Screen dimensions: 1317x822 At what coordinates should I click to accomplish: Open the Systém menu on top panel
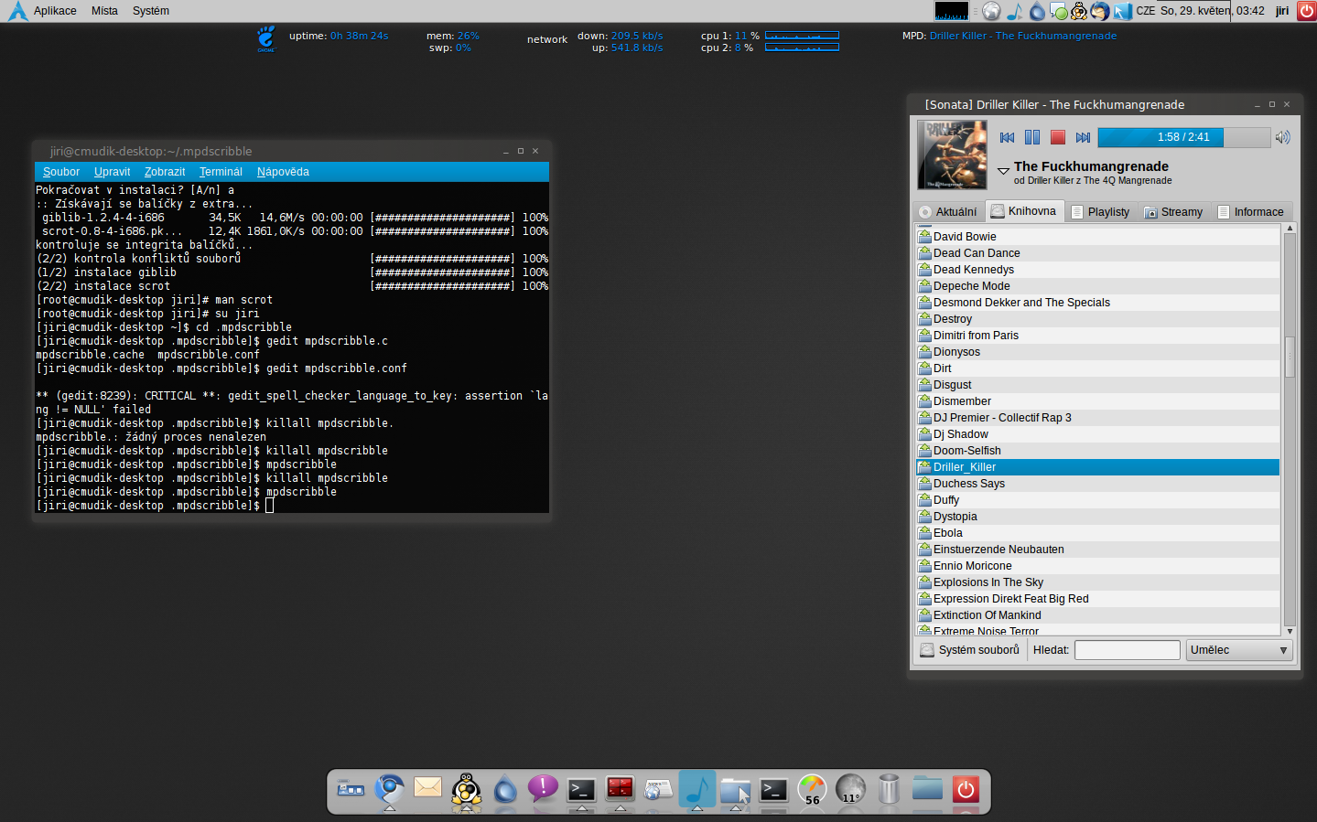coord(151,11)
